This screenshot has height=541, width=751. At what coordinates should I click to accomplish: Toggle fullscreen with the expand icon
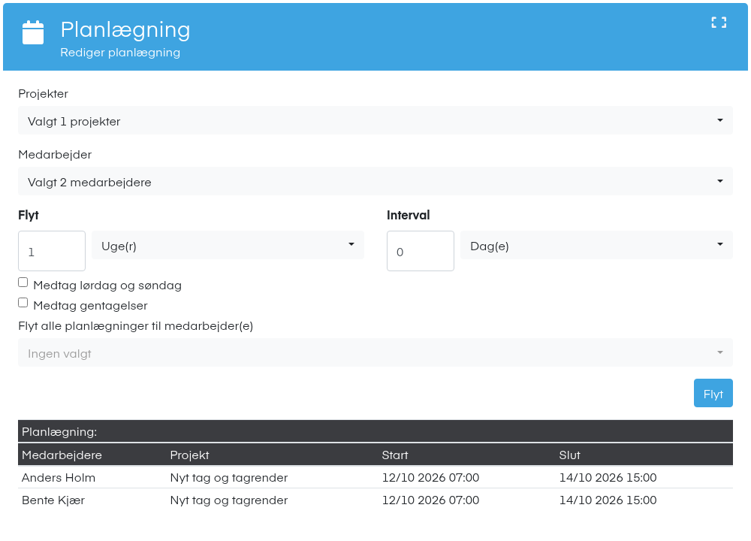(719, 23)
